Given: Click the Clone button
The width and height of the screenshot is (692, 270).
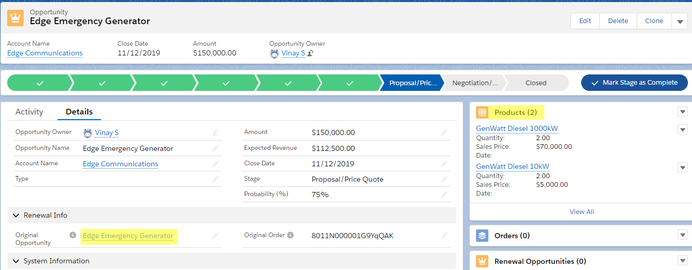Looking at the screenshot, I should coord(654,21).
